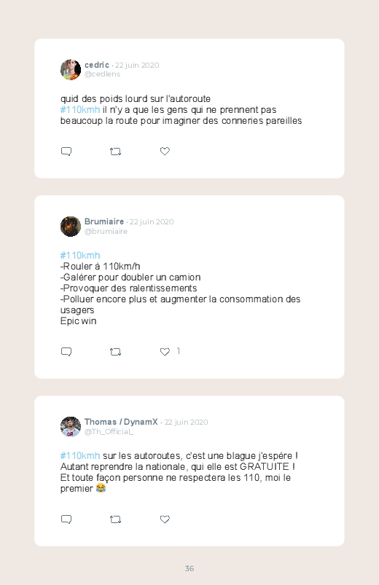Reply to Thomas / DynamX tweet

click(66, 519)
